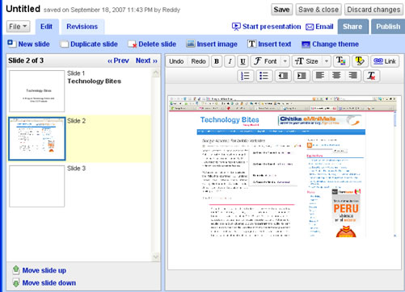Select the Slide 2 thumbnail

[x=37, y=139]
